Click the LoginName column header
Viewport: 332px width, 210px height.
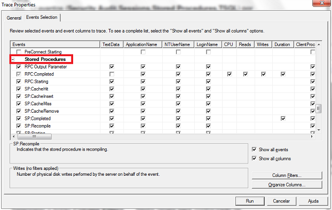tap(208, 44)
